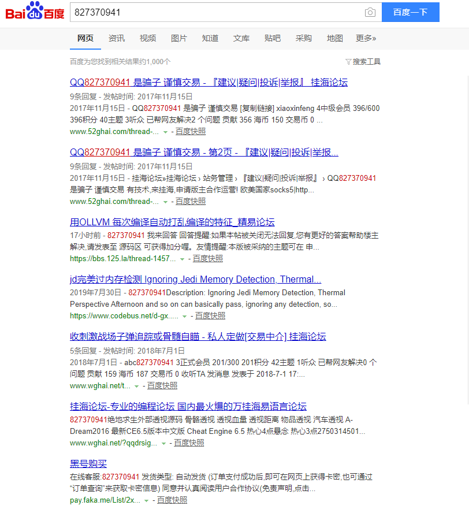This screenshot has width=469, height=509.
Task: Open the 黑号购买 result link
Action: (x=88, y=464)
